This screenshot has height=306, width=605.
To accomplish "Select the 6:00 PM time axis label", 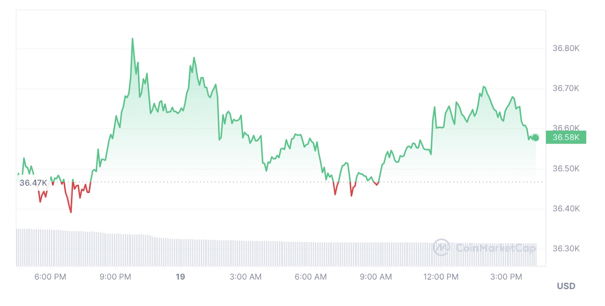I will (x=50, y=277).
